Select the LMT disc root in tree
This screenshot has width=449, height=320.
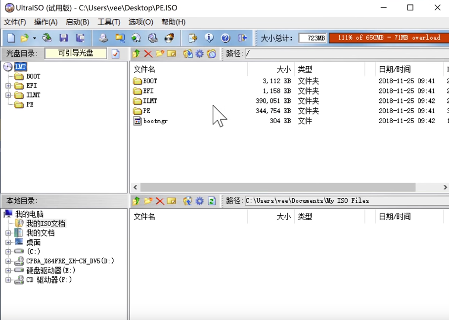[x=21, y=67]
